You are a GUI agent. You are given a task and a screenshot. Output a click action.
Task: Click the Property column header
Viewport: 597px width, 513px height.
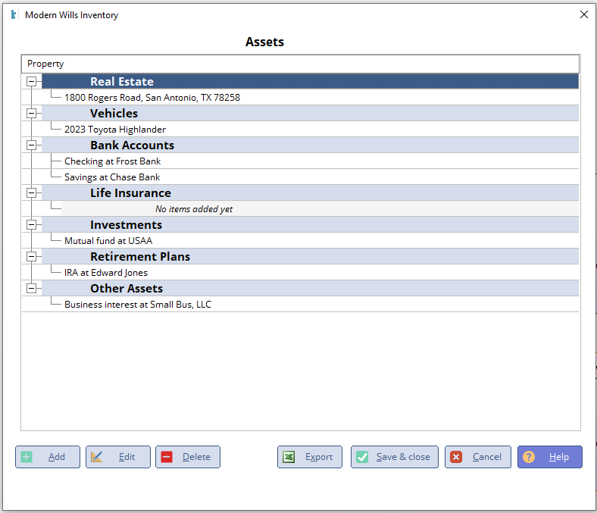click(x=299, y=64)
